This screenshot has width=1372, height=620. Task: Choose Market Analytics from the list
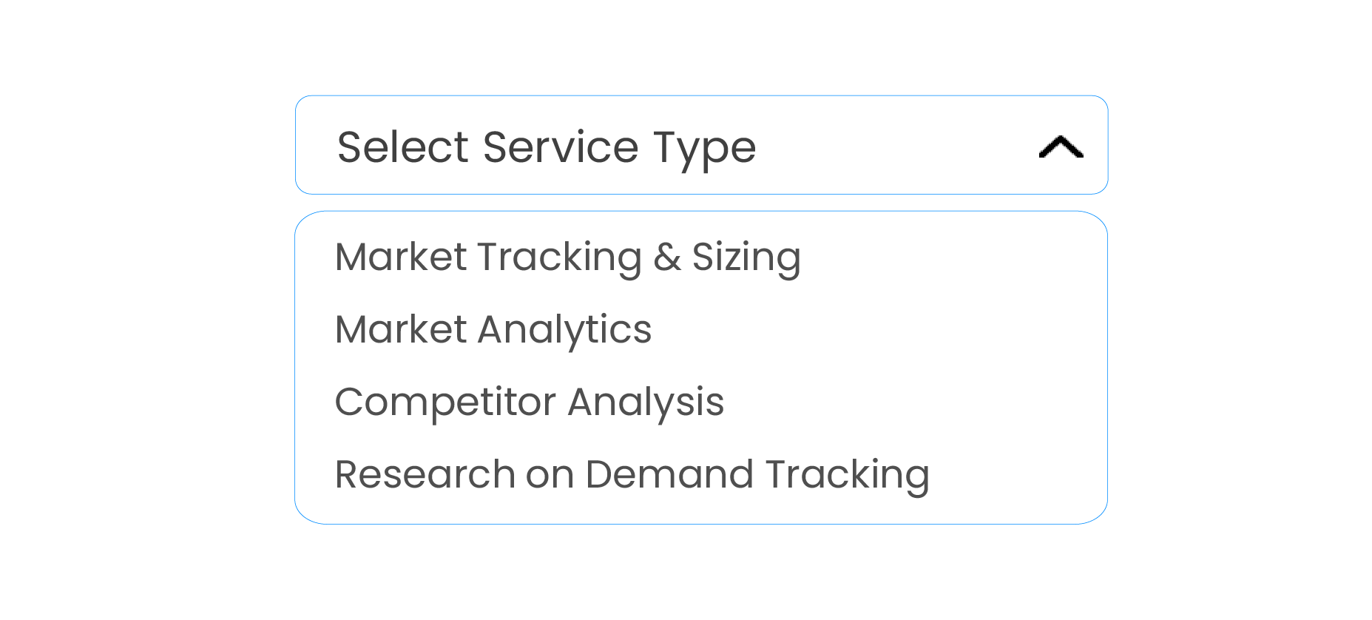[493, 329]
